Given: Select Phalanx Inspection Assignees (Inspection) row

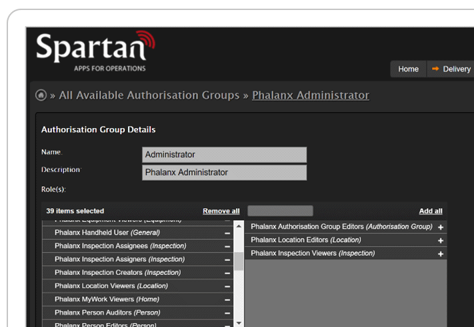Looking at the screenshot, I should tap(137, 246).
